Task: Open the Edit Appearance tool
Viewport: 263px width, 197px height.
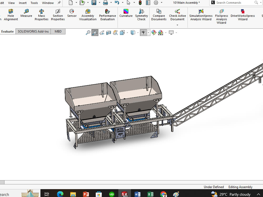Action: 154,32
